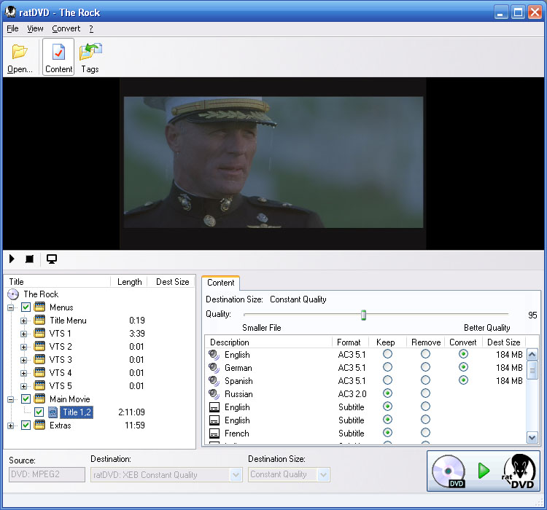Choose Remove for the Russian audio track

tap(425, 394)
